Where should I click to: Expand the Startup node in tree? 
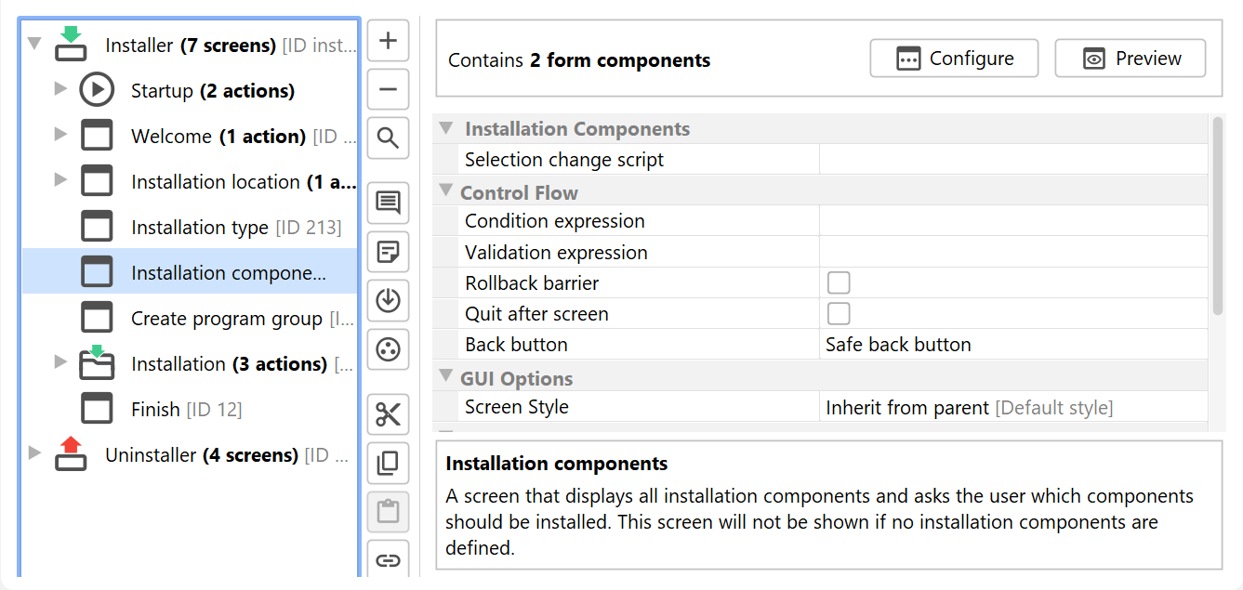[60, 88]
